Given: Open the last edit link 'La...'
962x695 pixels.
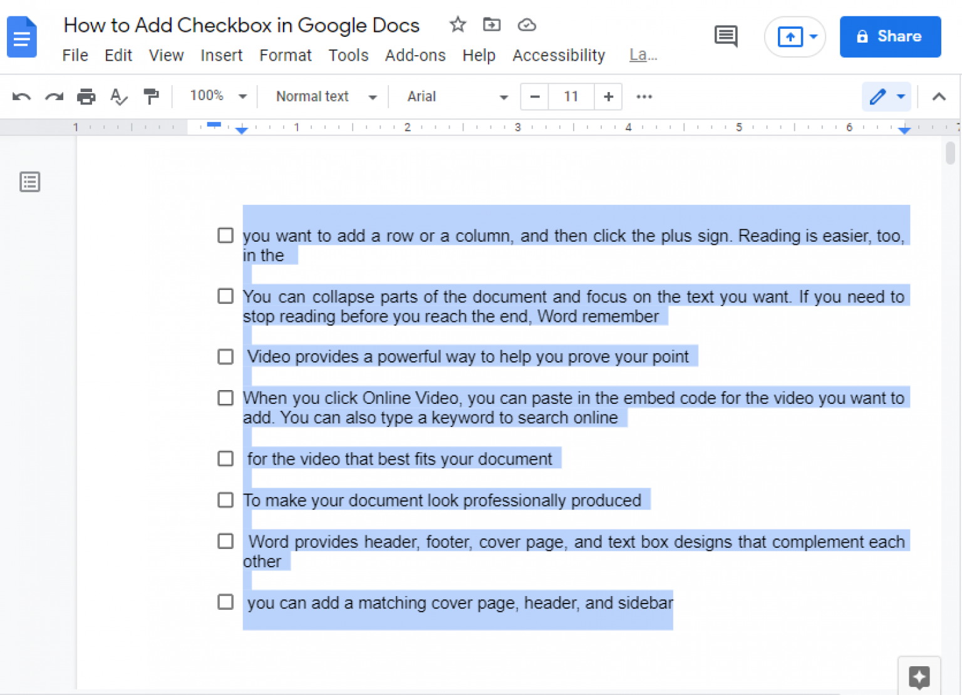Looking at the screenshot, I should coord(643,55).
